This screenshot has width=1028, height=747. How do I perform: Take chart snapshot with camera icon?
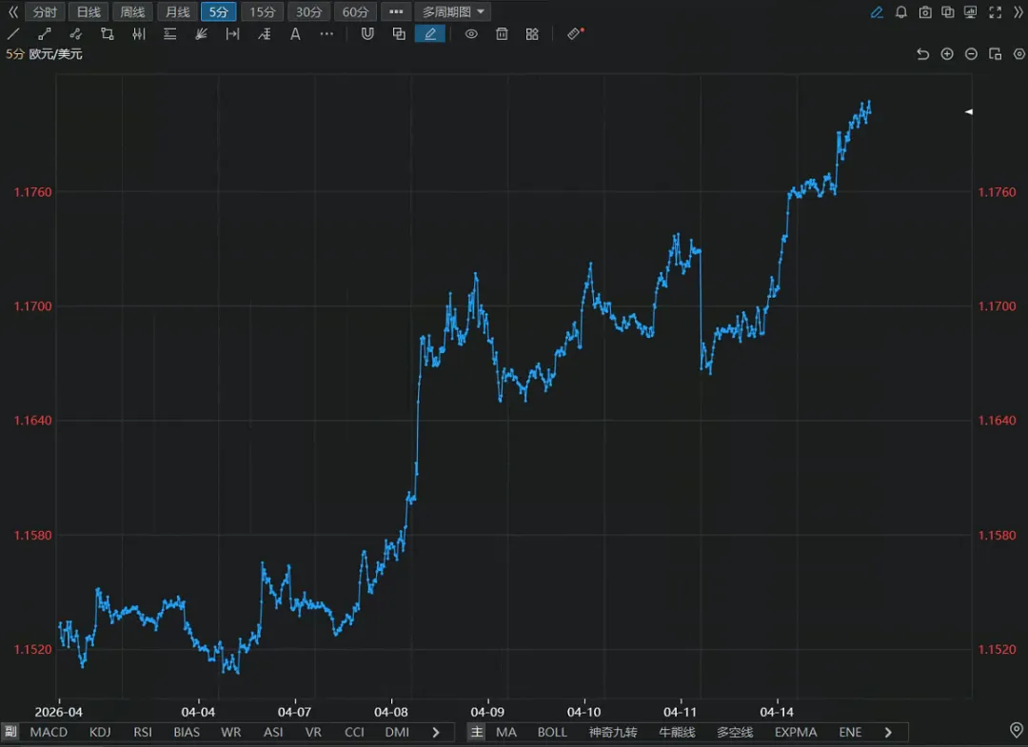925,11
